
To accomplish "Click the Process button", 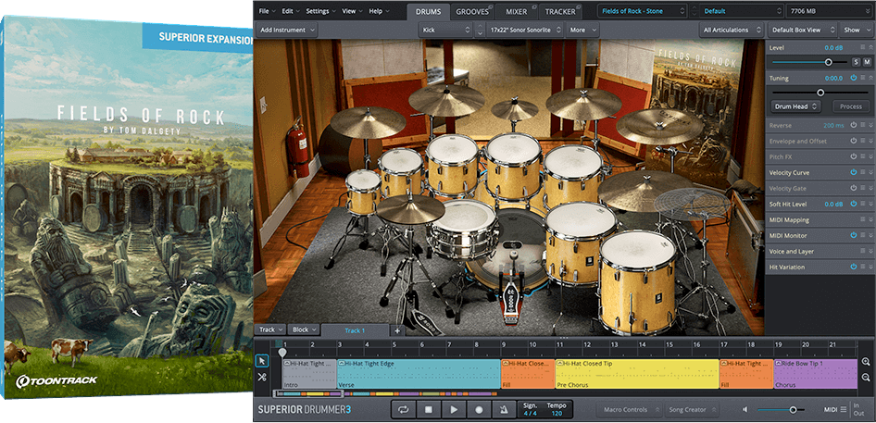I will [x=850, y=106].
